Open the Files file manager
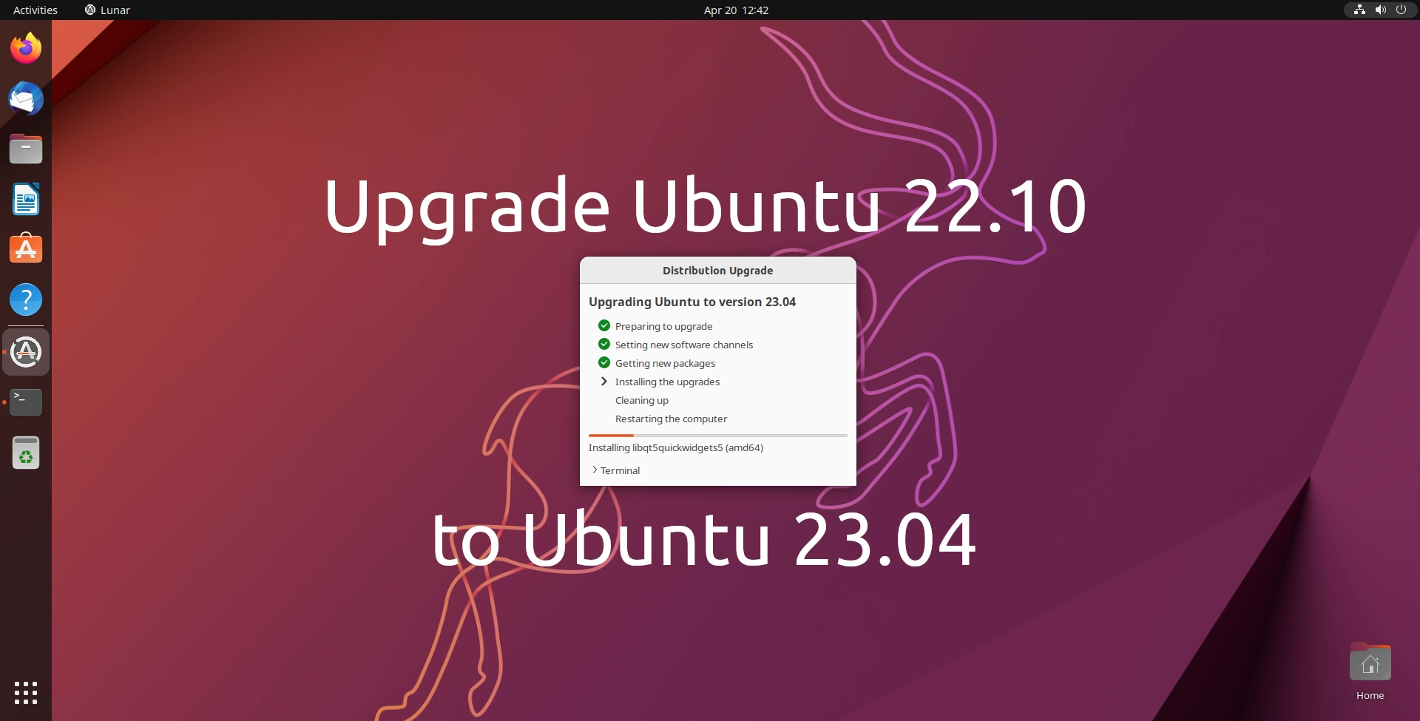1420x721 pixels. [26, 149]
